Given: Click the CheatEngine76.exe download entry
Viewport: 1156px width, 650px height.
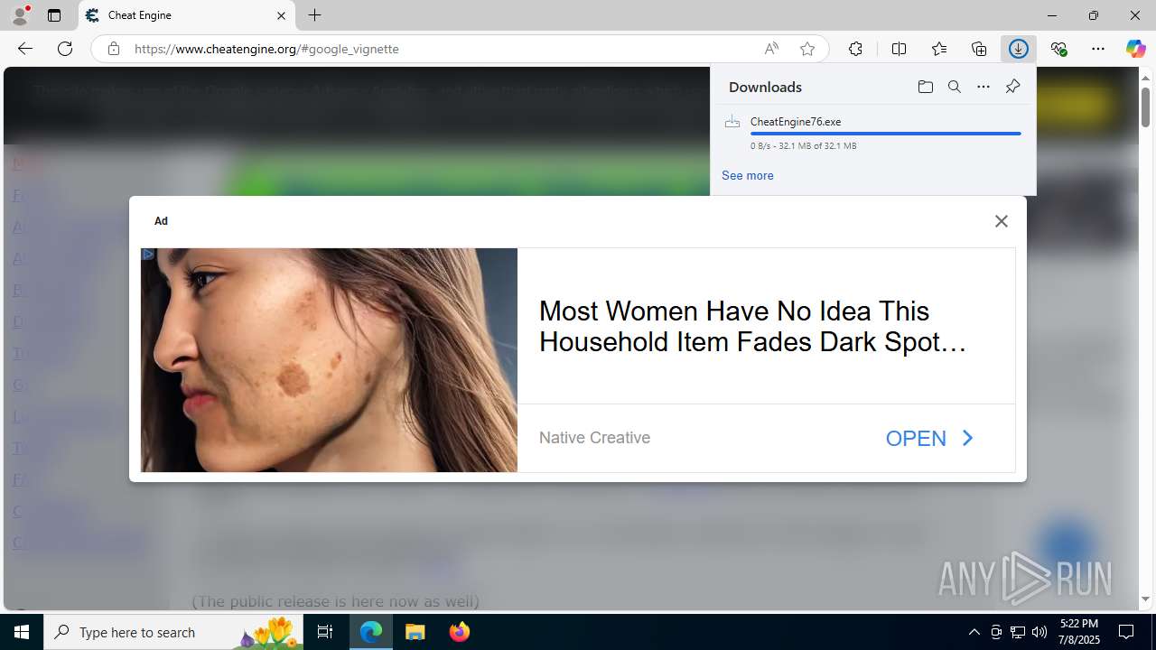Looking at the screenshot, I should click(x=873, y=133).
